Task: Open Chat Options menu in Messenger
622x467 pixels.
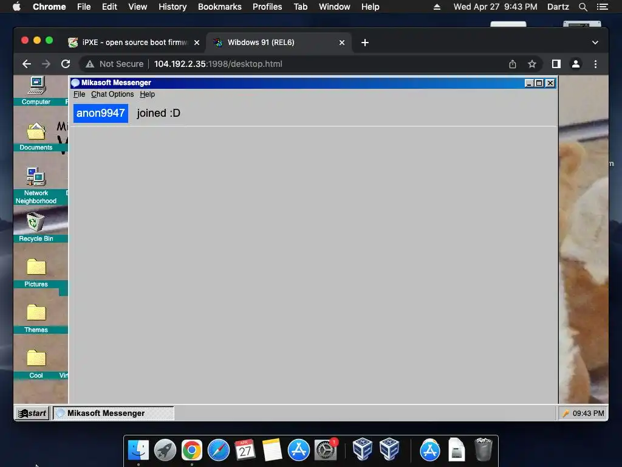Action: (x=112, y=94)
